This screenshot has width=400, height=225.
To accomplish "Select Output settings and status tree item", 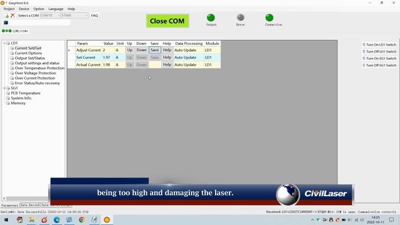I will tap(37, 63).
